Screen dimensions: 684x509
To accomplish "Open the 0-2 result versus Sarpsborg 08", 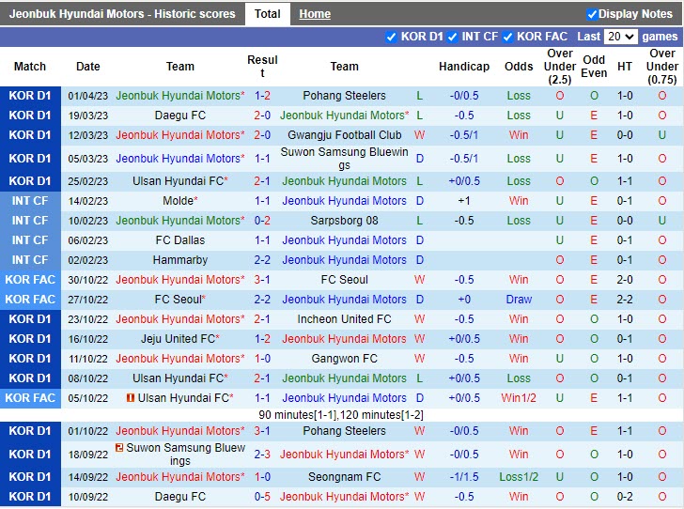I will pos(262,221).
